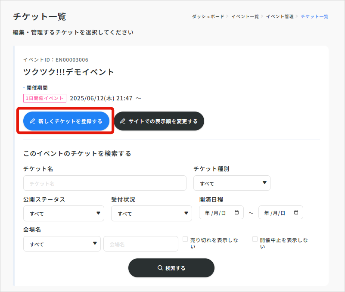Click pencil icon on 新しくチケットを登録する button
Screen dimensions: 345x292
[x=32, y=121]
